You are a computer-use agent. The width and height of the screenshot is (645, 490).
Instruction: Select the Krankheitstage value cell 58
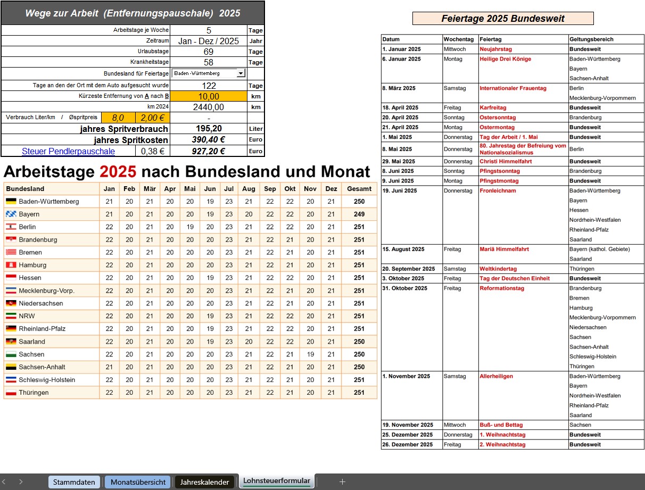coord(209,62)
